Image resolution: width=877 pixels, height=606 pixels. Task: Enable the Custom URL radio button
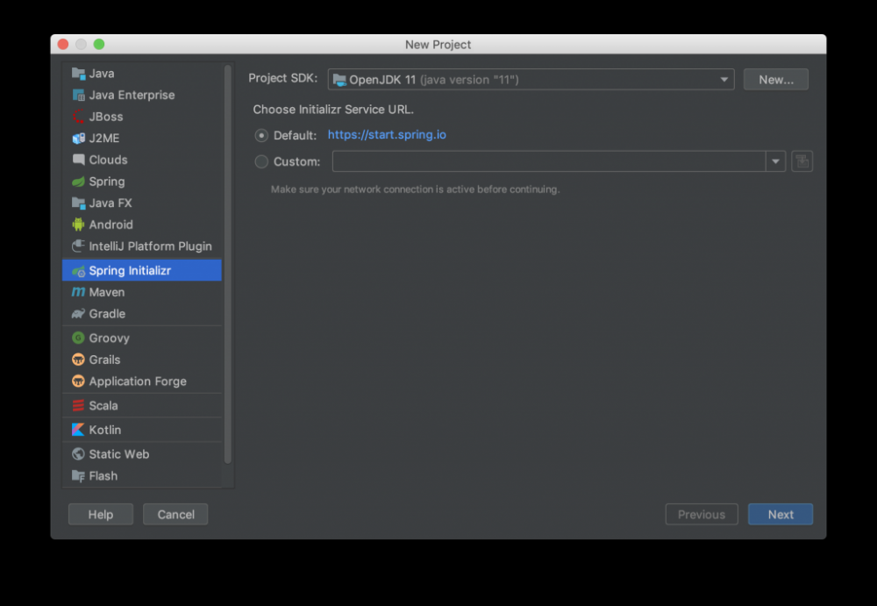261,161
